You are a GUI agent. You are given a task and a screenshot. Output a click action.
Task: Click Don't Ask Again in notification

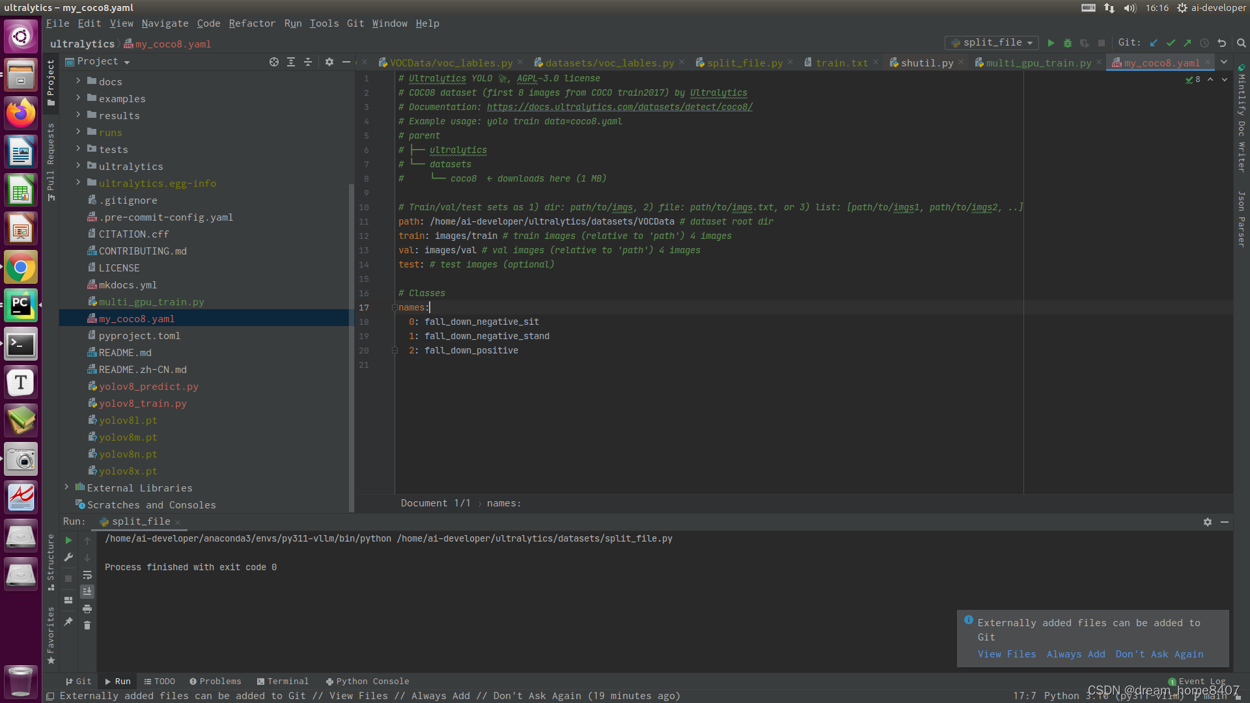click(x=1159, y=654)
